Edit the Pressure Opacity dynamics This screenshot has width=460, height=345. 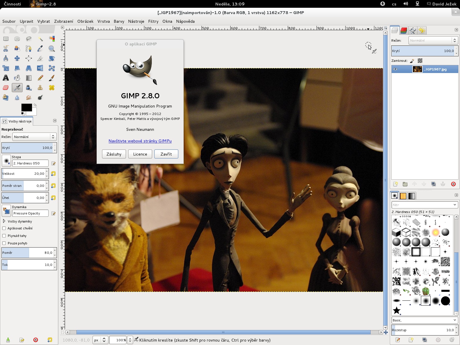click(53, 213)
